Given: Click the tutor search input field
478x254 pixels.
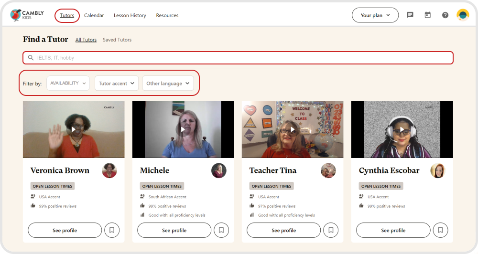Looking at the screenshot, I should [238, 58].
